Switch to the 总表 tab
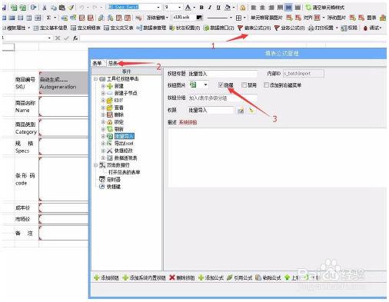The image size is (389, 302). point(113,63)
